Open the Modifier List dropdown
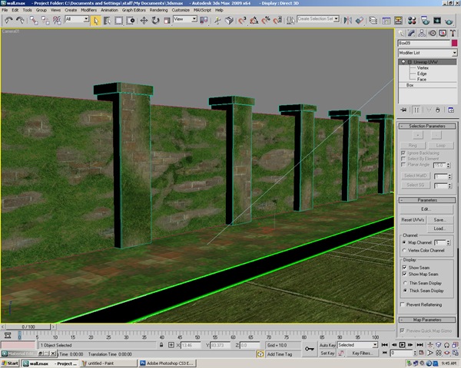 (x=427, y=53)
